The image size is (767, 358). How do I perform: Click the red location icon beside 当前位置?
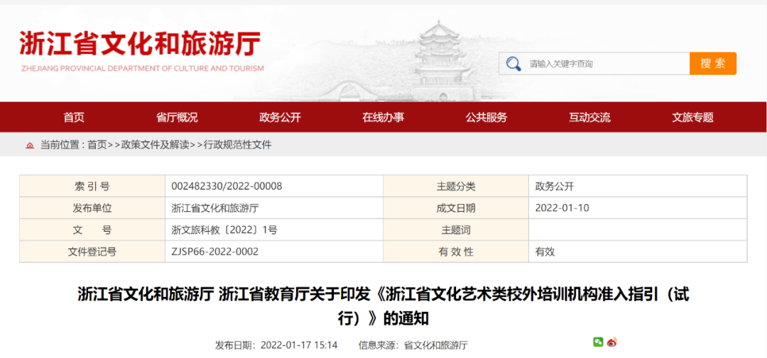pos(30,145)
